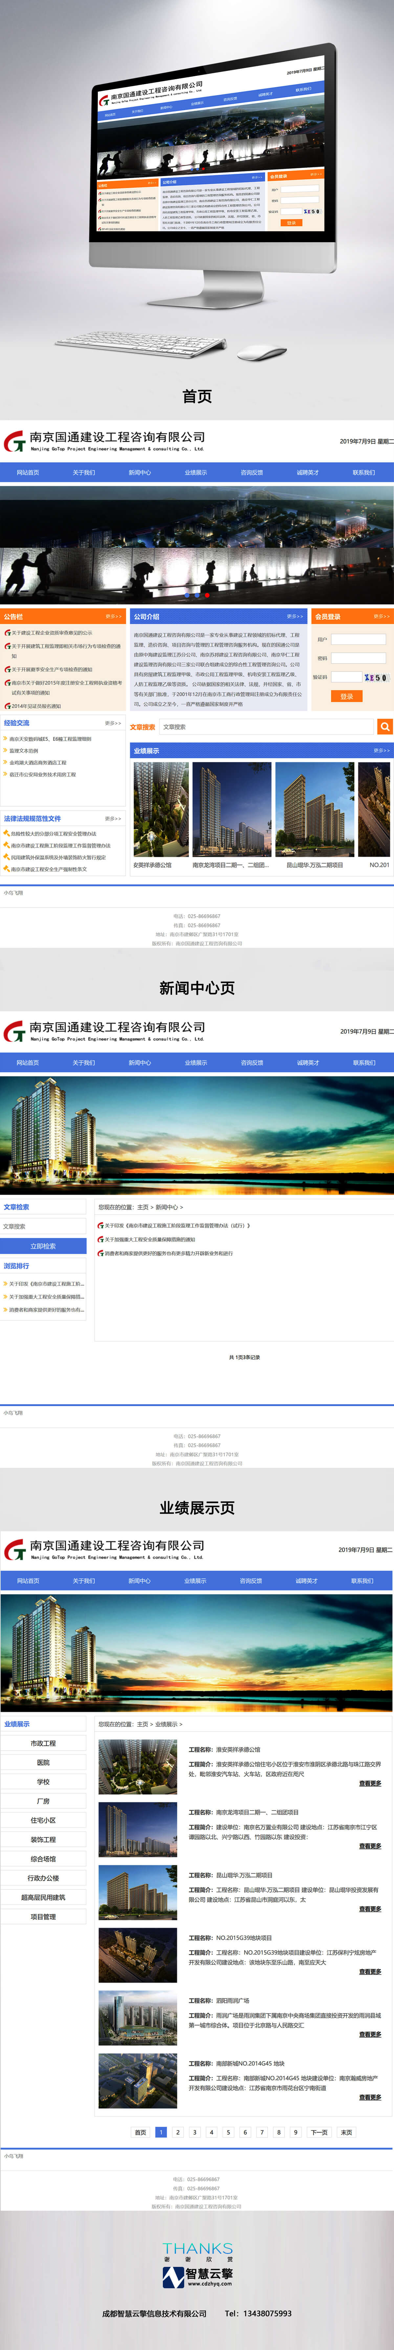
Task: Click the red carousel dot on homepage banner
Action: [x=207, y=595]
